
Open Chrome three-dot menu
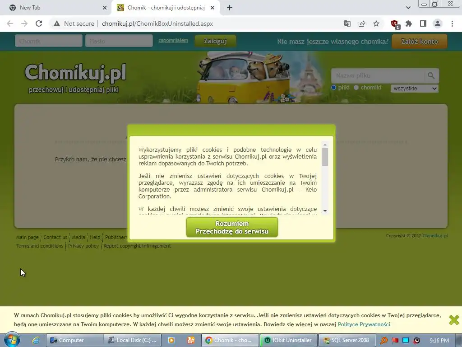(x=452, y=23)
